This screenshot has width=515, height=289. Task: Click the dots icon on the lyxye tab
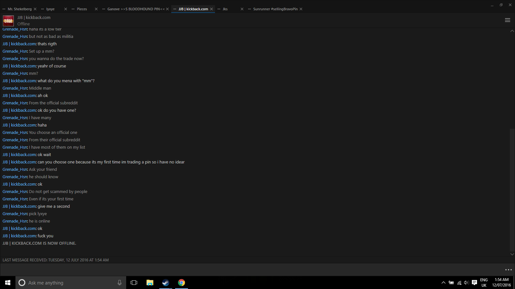[42, 9]
